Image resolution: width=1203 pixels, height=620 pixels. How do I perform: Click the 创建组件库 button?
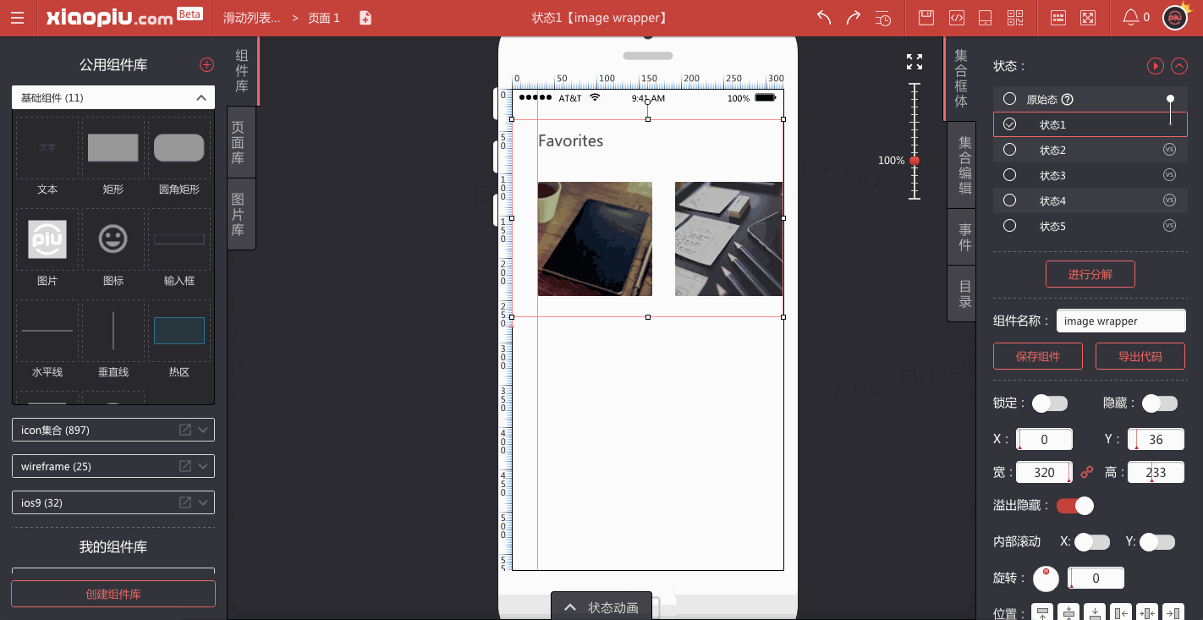coord(113,594)
